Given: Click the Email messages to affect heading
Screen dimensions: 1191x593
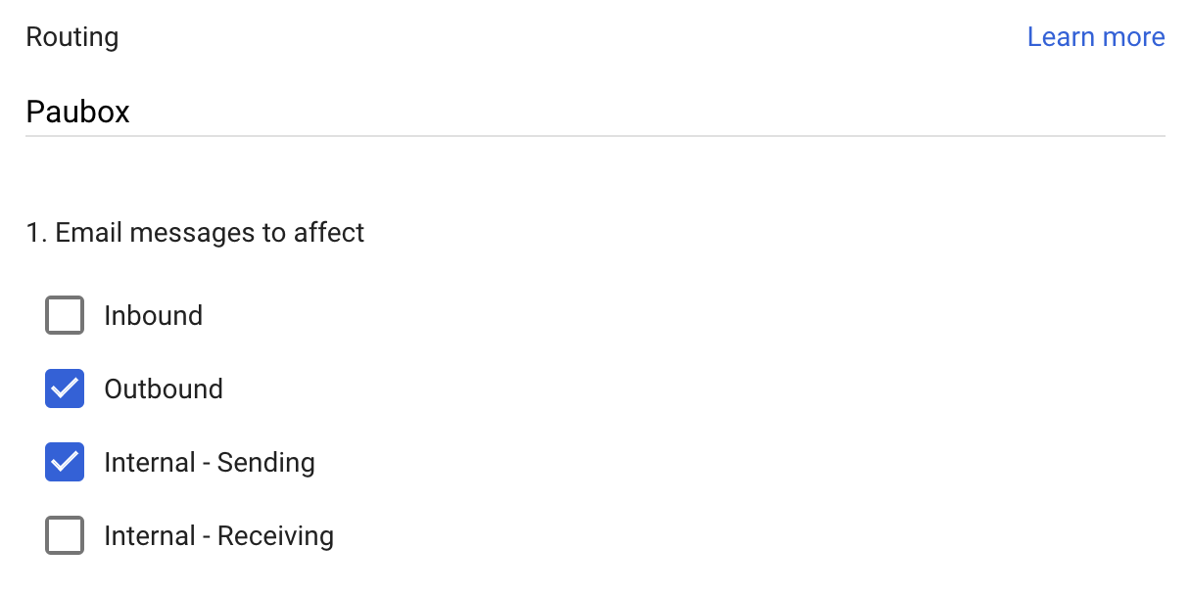Looking at the screenshot, I should (195, 232).
